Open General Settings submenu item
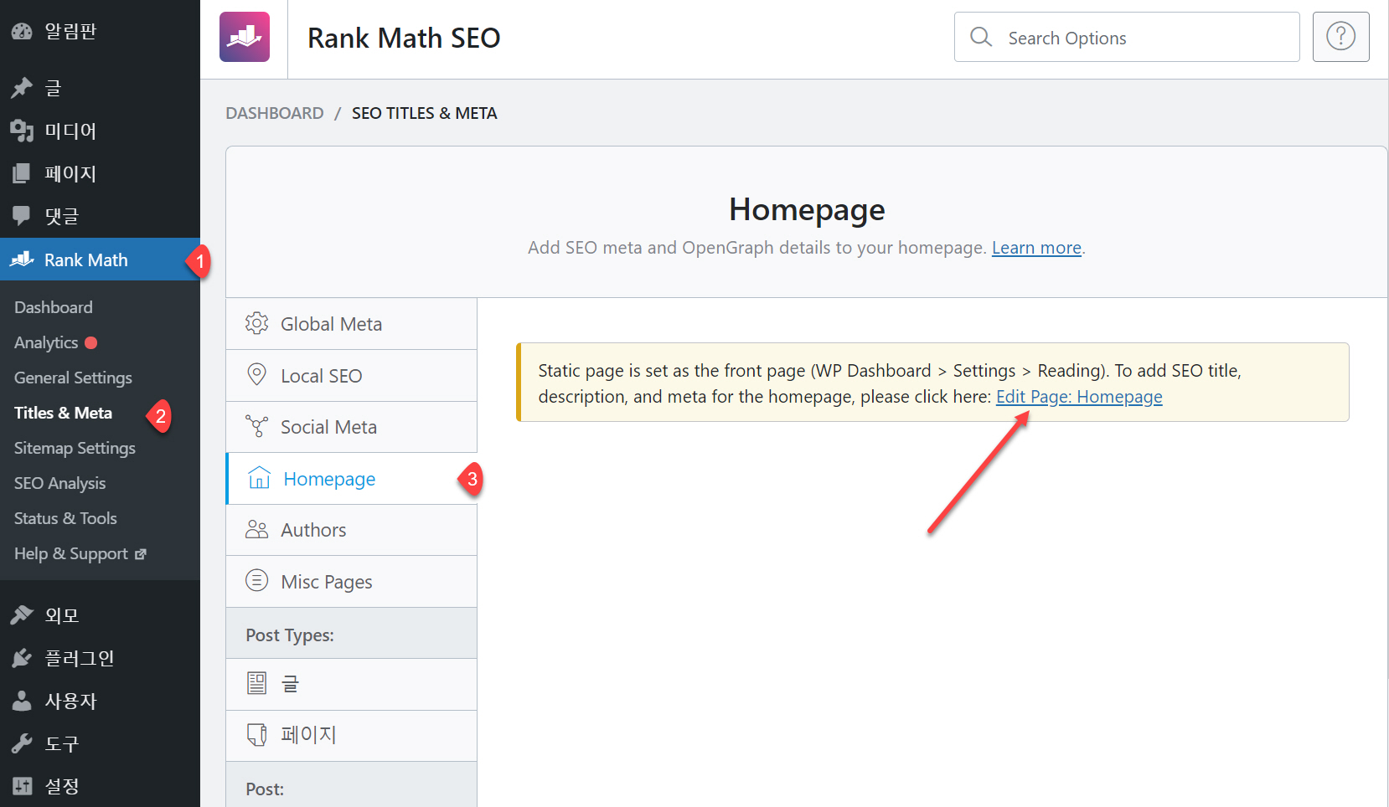 click(x=73, y=378)
